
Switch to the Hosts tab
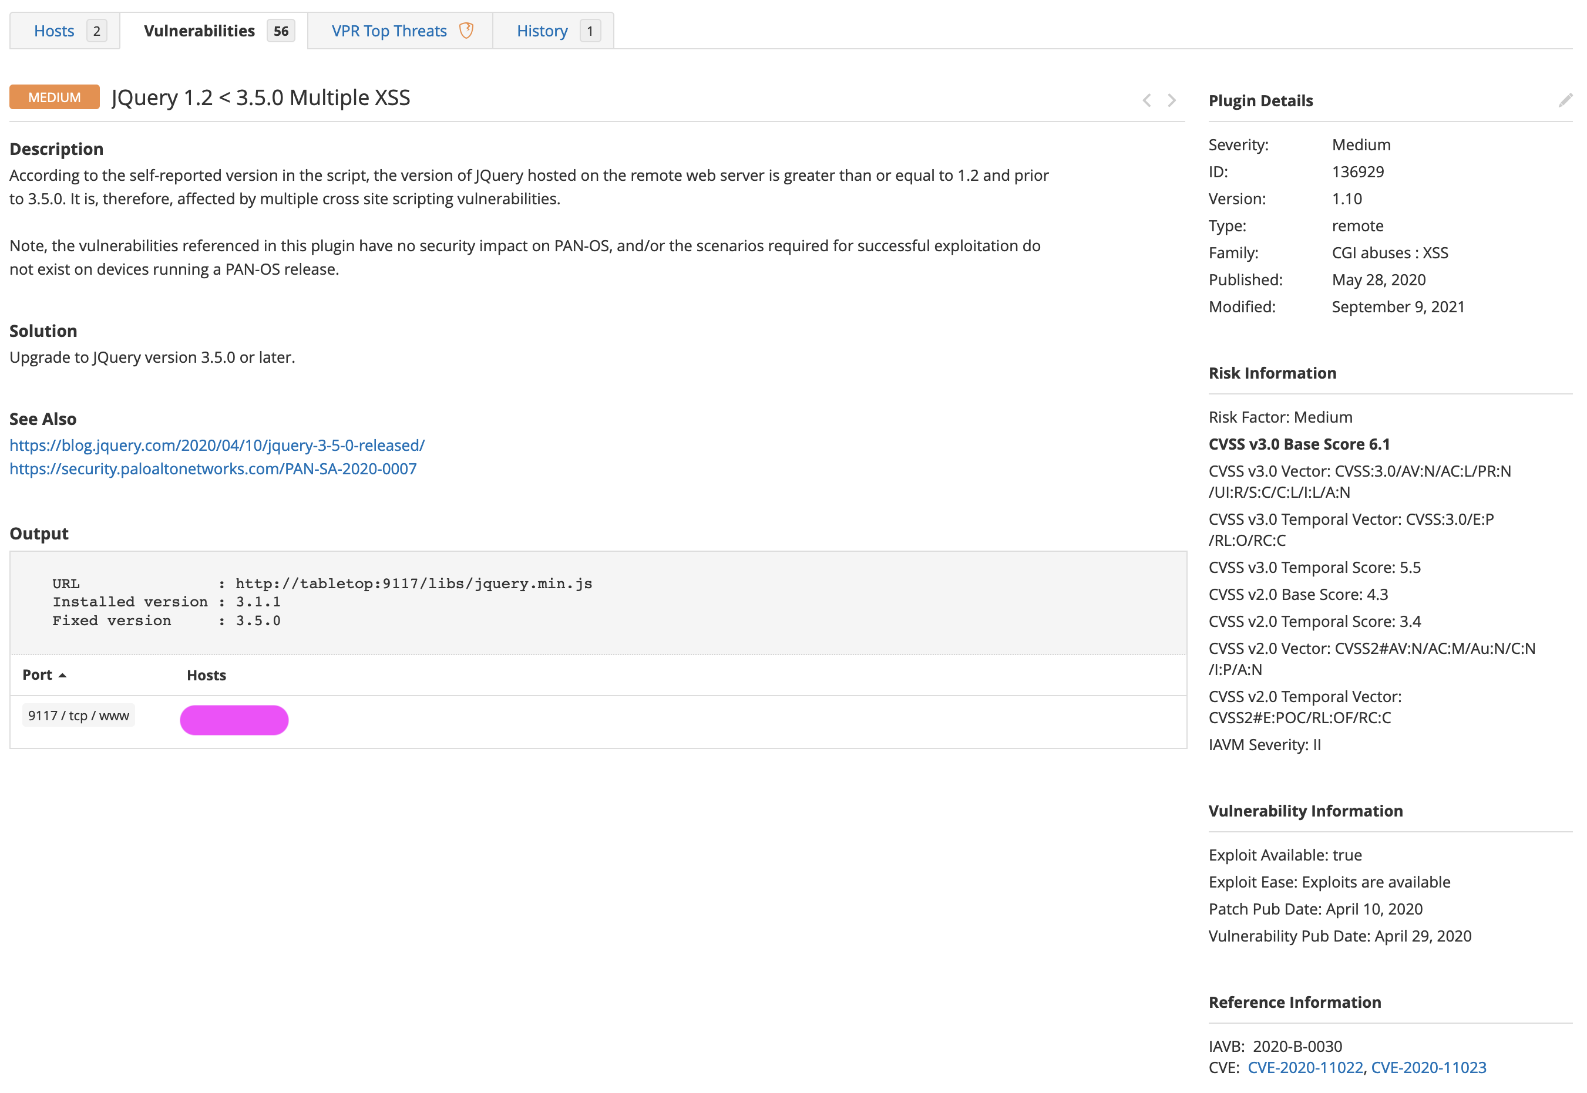click(x=55, y=30)
